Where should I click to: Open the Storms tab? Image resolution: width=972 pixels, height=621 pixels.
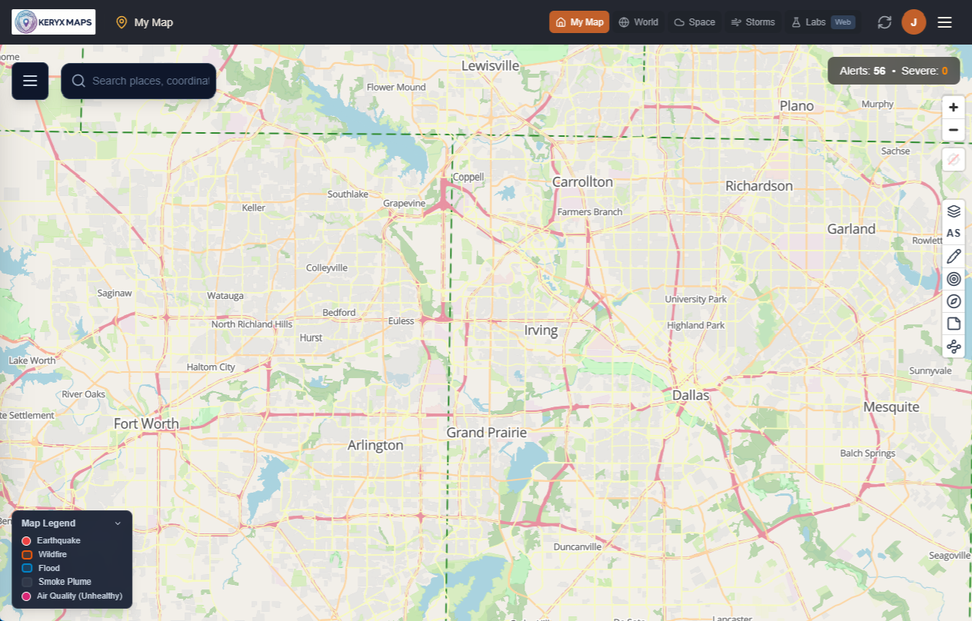pyautogui.click(x=753, y=22)
